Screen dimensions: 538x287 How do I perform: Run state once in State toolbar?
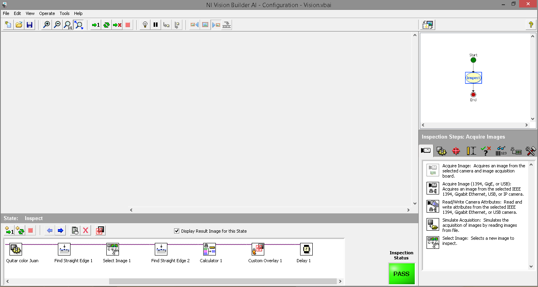click(x=9, y=230)
